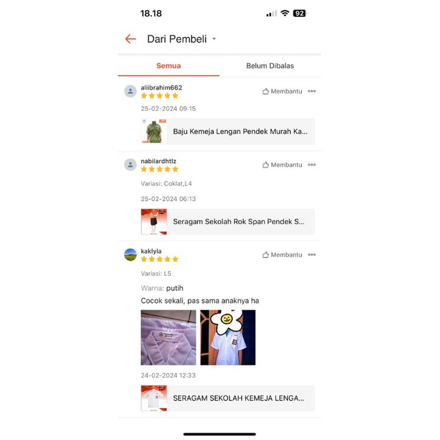Tap the red back arrow
The height and width of the screenshot is (440, 440).
tap(130, 39)
